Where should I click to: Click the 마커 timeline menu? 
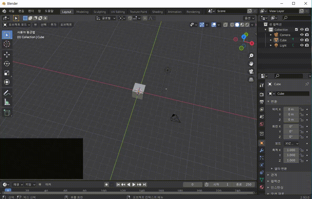point(48,185)
